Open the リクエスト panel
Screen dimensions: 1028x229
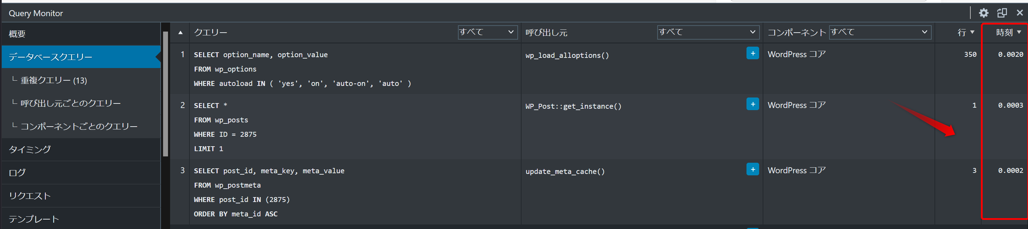click(81, 196)
